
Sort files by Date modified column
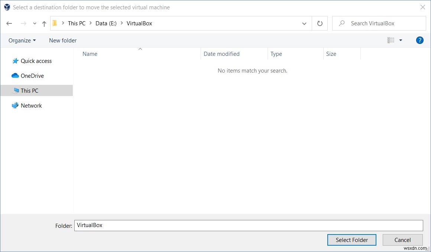(221, 54)
